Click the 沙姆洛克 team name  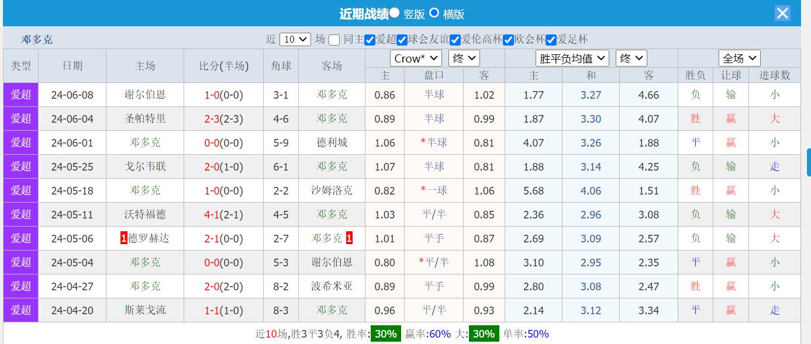point(331,190)
